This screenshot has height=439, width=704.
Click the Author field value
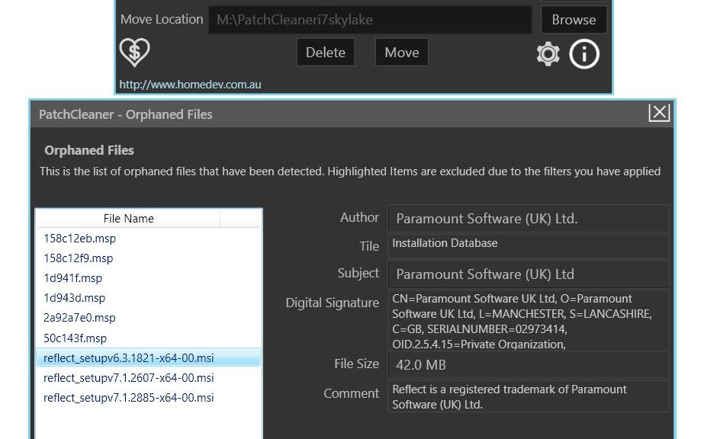click(529, 219)
